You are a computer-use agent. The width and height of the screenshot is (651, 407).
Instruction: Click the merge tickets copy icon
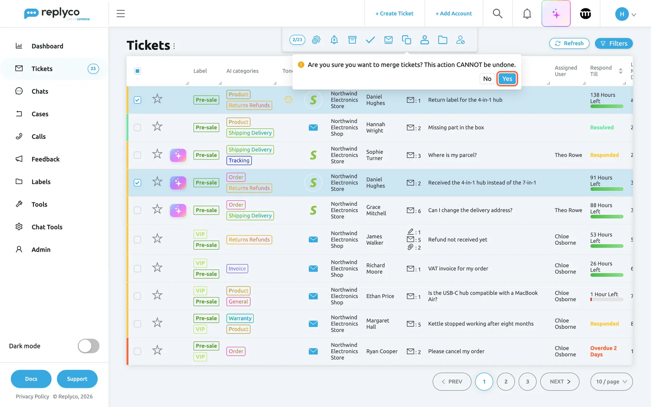[x=407, y=40]
